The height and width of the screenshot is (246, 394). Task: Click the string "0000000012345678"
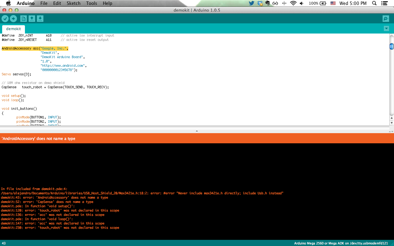[57, 70]
